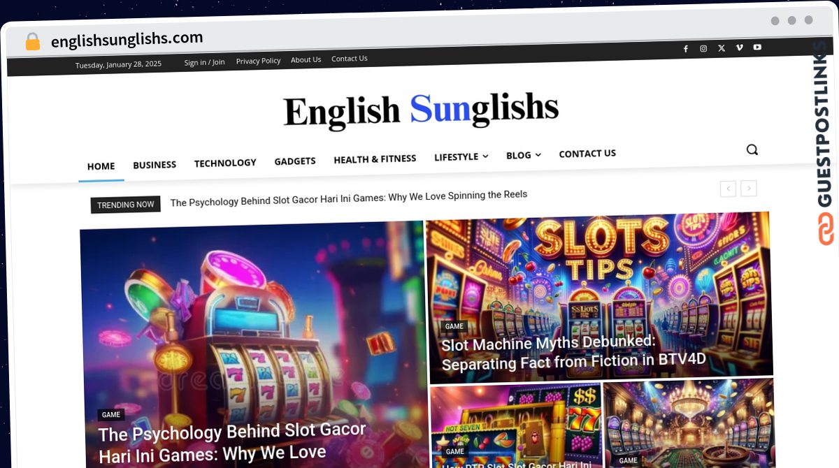
Task: Click the padlock icon in address bar
Action: (32, 42)
